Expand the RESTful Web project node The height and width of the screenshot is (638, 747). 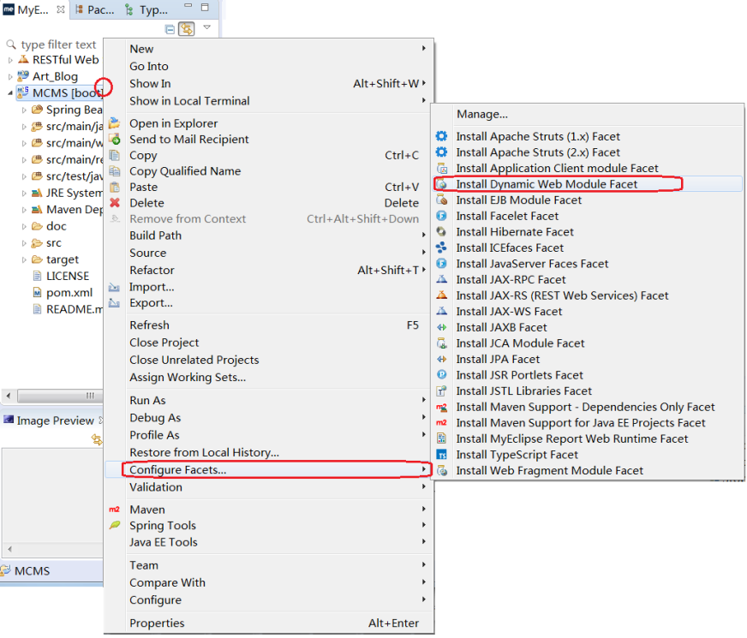(10, 60)
